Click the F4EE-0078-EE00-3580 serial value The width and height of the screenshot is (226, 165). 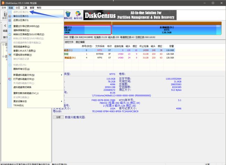(x=103, y=100)
